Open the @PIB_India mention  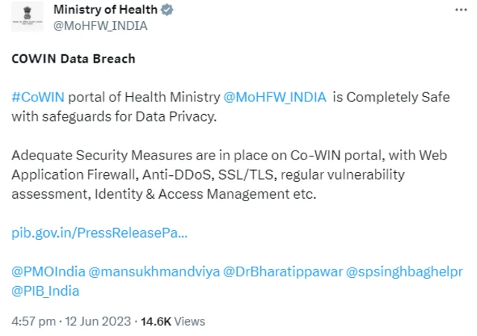46,291
